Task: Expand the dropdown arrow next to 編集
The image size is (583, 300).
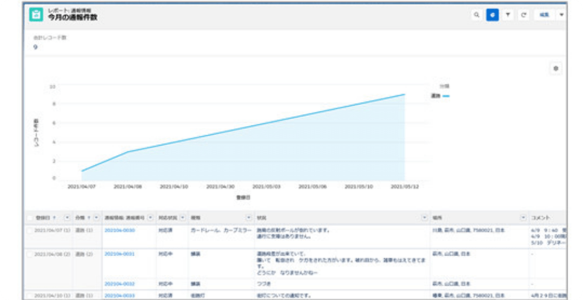Action: click(x=561, y=15)
